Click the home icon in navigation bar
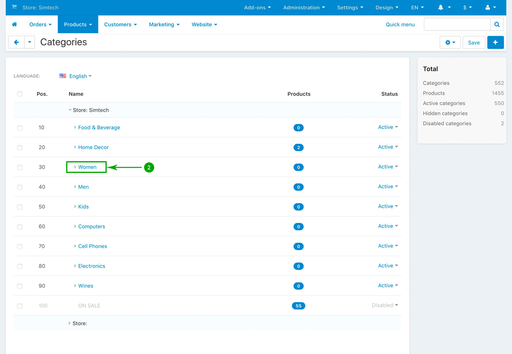Screen dimensions: 512x354 click(14, 25)
